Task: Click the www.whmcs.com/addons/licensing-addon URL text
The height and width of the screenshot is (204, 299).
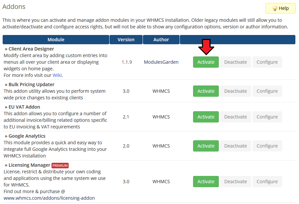Action: (x=49, y=198)
